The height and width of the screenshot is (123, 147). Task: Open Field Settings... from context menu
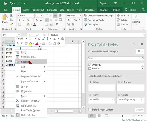31,106
